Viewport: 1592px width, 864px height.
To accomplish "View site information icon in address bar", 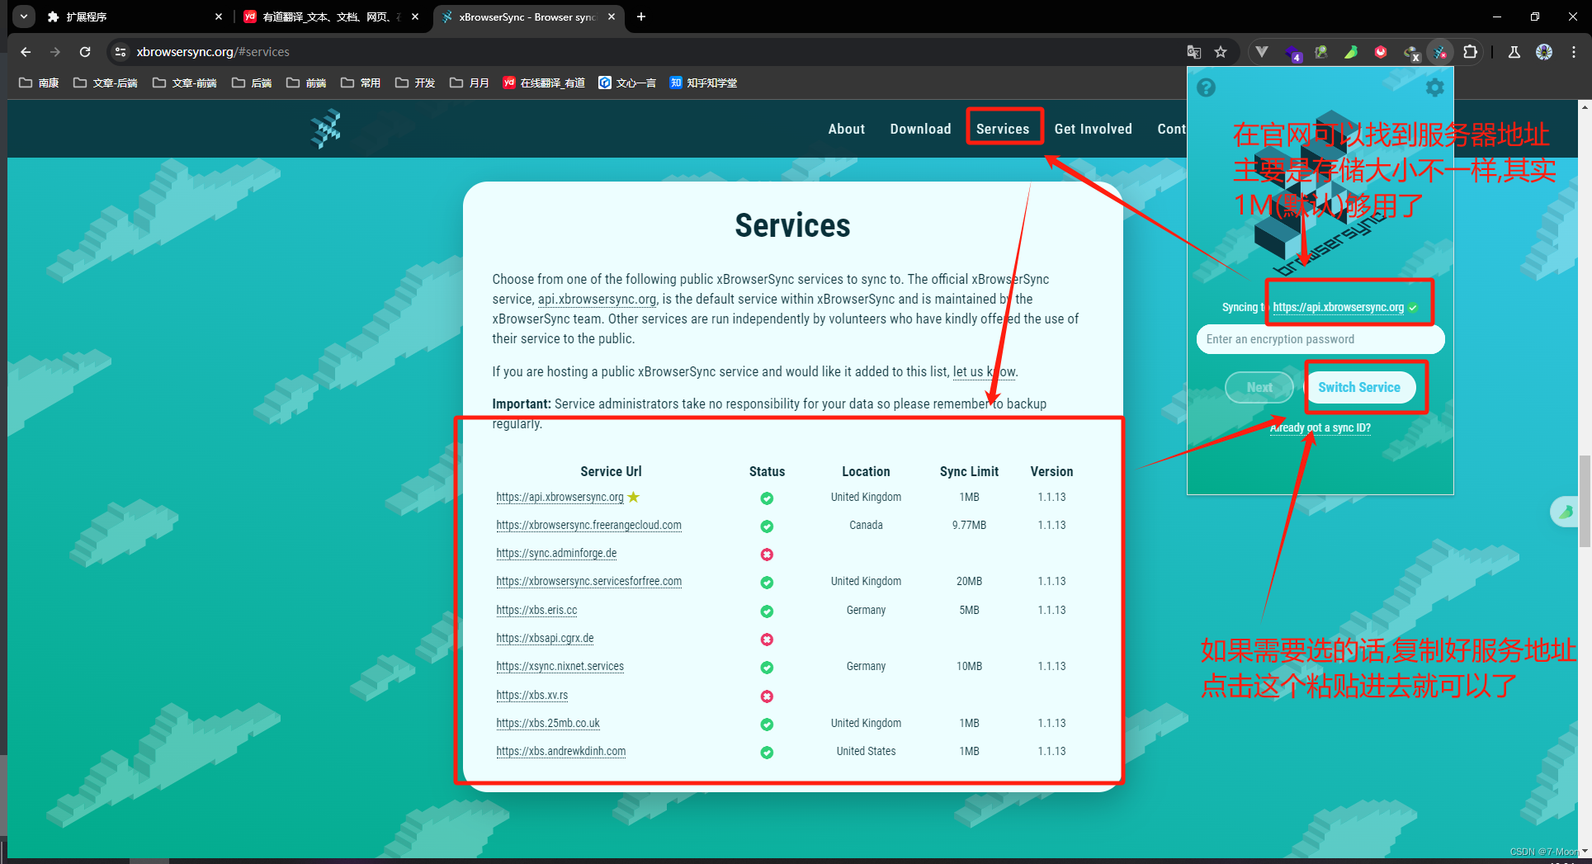I will (x=120, y=52).
